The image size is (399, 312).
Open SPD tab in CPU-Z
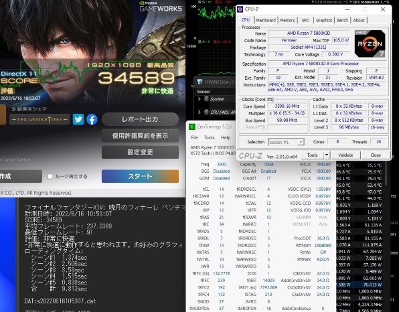(305, 20)
